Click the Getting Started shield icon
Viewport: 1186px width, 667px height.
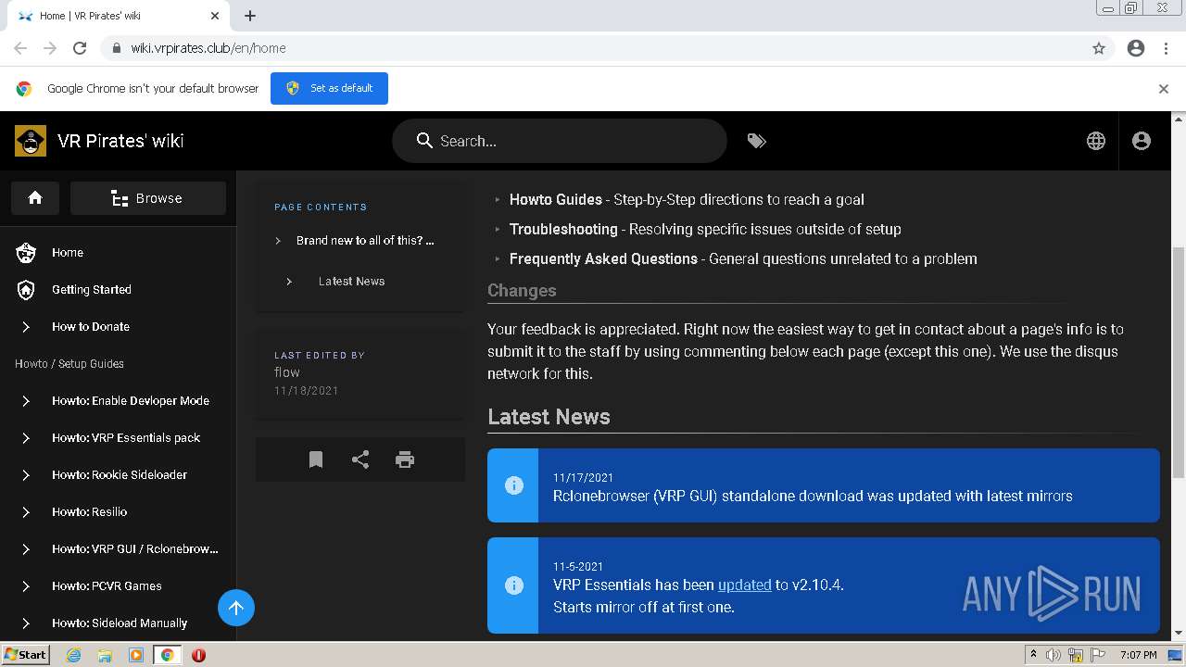pyautogui.click(x=26, y=289)
